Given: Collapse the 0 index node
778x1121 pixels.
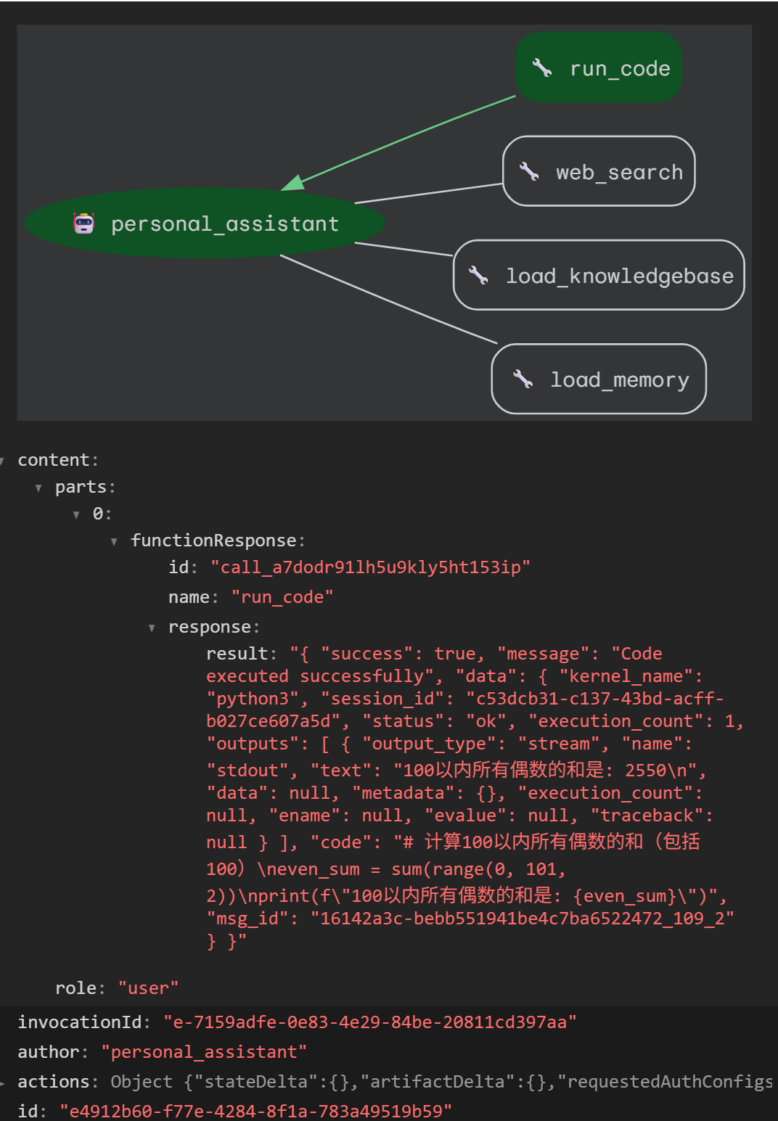Looking at the screenshot, I should [x=76, y=514].
